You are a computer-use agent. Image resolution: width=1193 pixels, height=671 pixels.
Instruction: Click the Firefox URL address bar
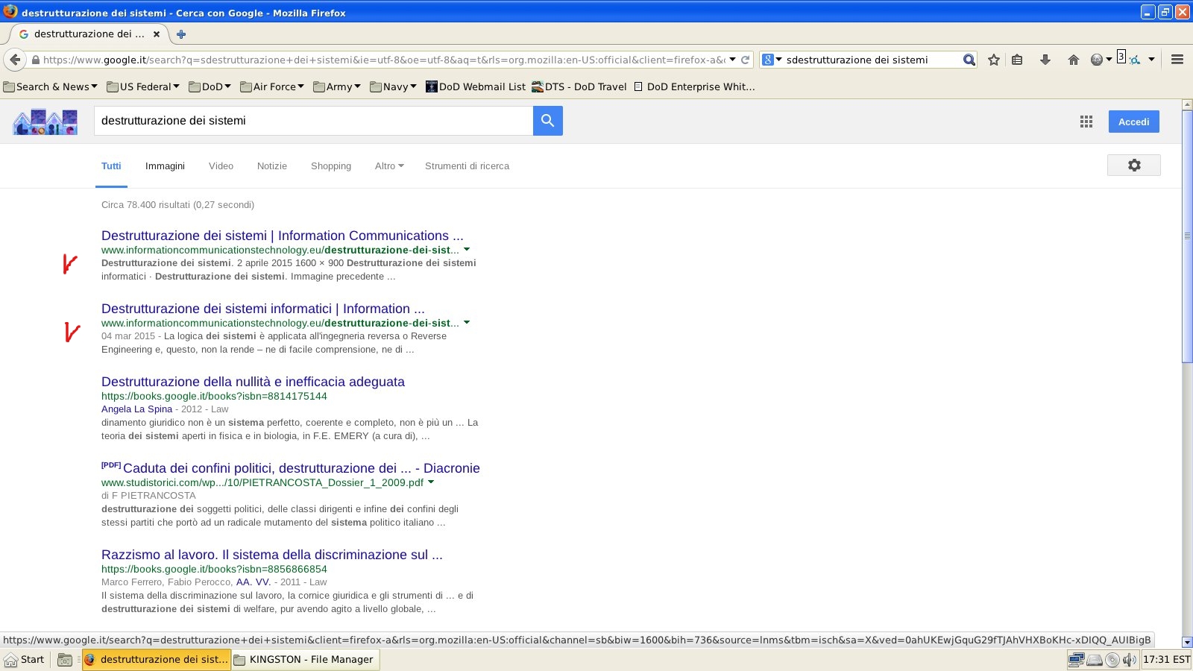[383, 60]
